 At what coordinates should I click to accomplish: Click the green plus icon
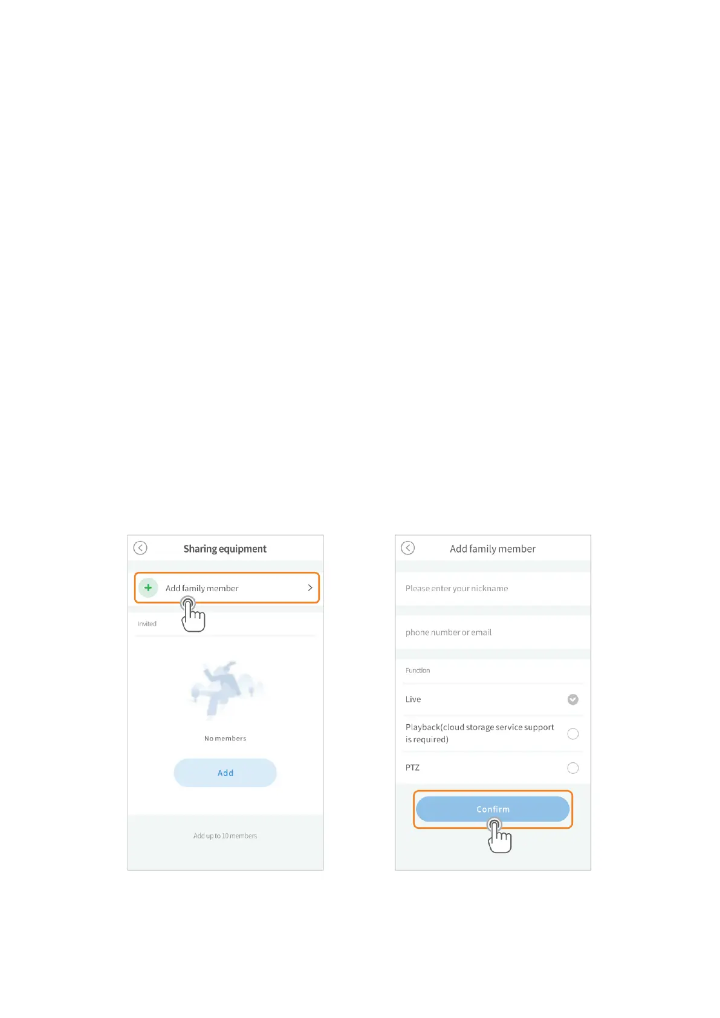tap(148, 588)
